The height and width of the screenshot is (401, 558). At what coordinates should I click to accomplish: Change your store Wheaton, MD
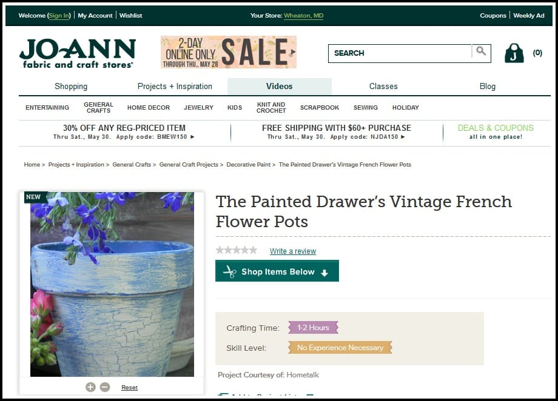click(303, 16)
